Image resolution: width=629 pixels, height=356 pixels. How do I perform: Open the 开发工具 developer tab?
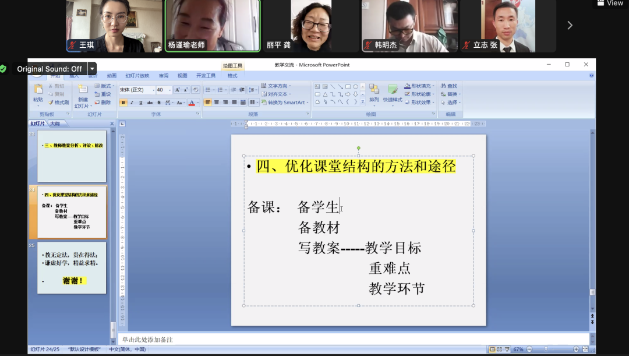206,76
